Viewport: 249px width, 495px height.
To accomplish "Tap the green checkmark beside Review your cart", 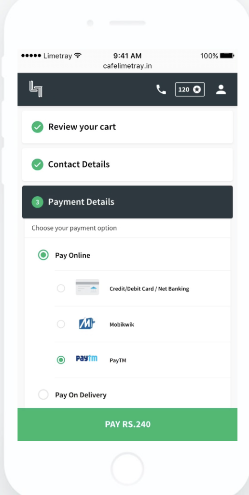I will tap(38, 127).
